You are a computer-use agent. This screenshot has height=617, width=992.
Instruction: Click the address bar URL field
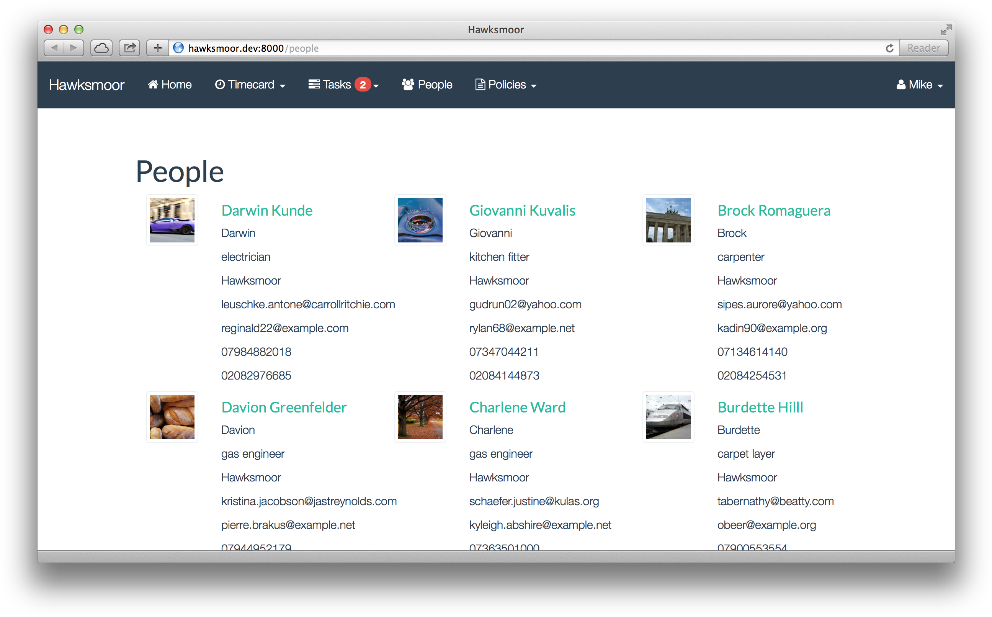(534, 48)
